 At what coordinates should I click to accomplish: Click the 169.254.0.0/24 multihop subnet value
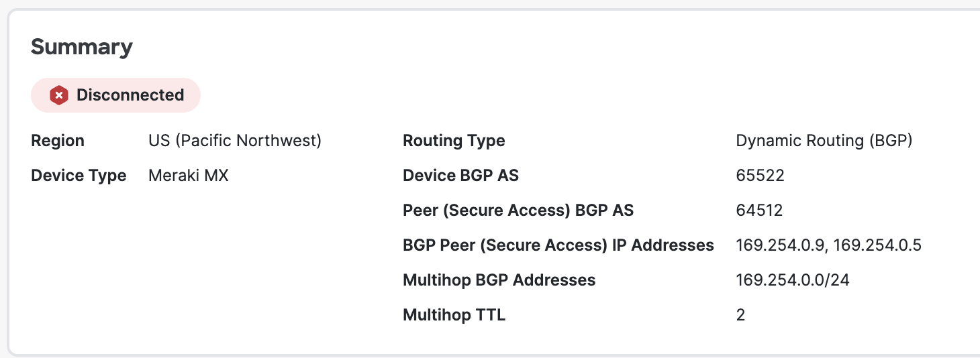click(x=793, y=280)
